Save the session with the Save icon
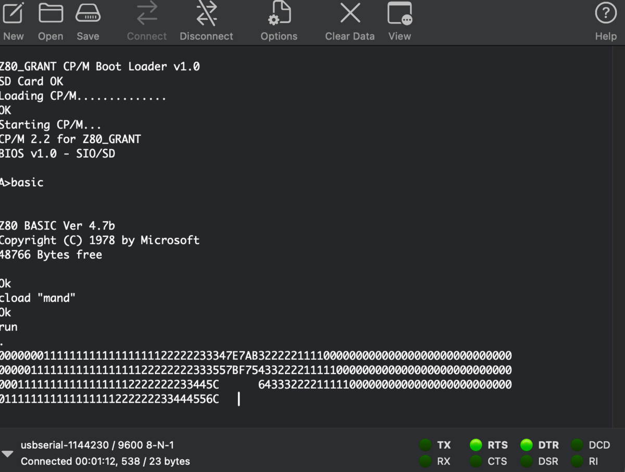Viewport: 625px width, 472px height. click(x=88, y=14)
